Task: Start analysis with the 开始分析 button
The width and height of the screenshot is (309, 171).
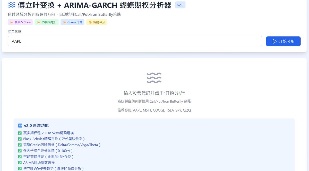Action: pyautogui.click(x=283, y=41)
